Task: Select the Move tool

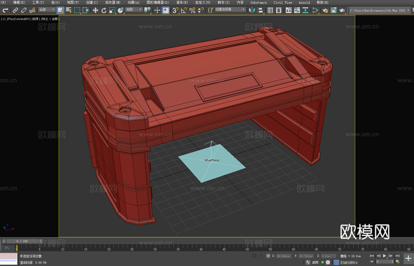Action: pyautogui.click(x=96, y=10)
